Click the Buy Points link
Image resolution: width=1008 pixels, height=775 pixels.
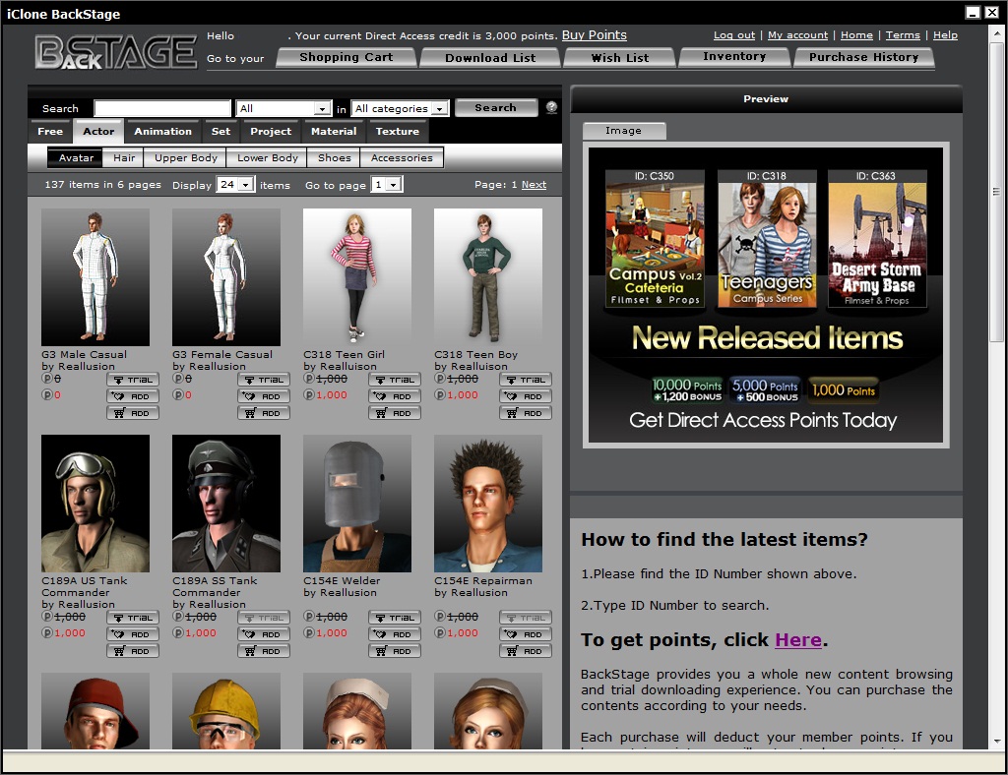[594, 35]
